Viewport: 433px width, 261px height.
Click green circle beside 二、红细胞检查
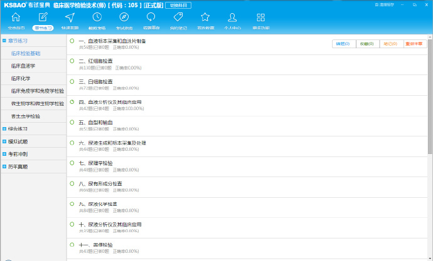(72, 61)
